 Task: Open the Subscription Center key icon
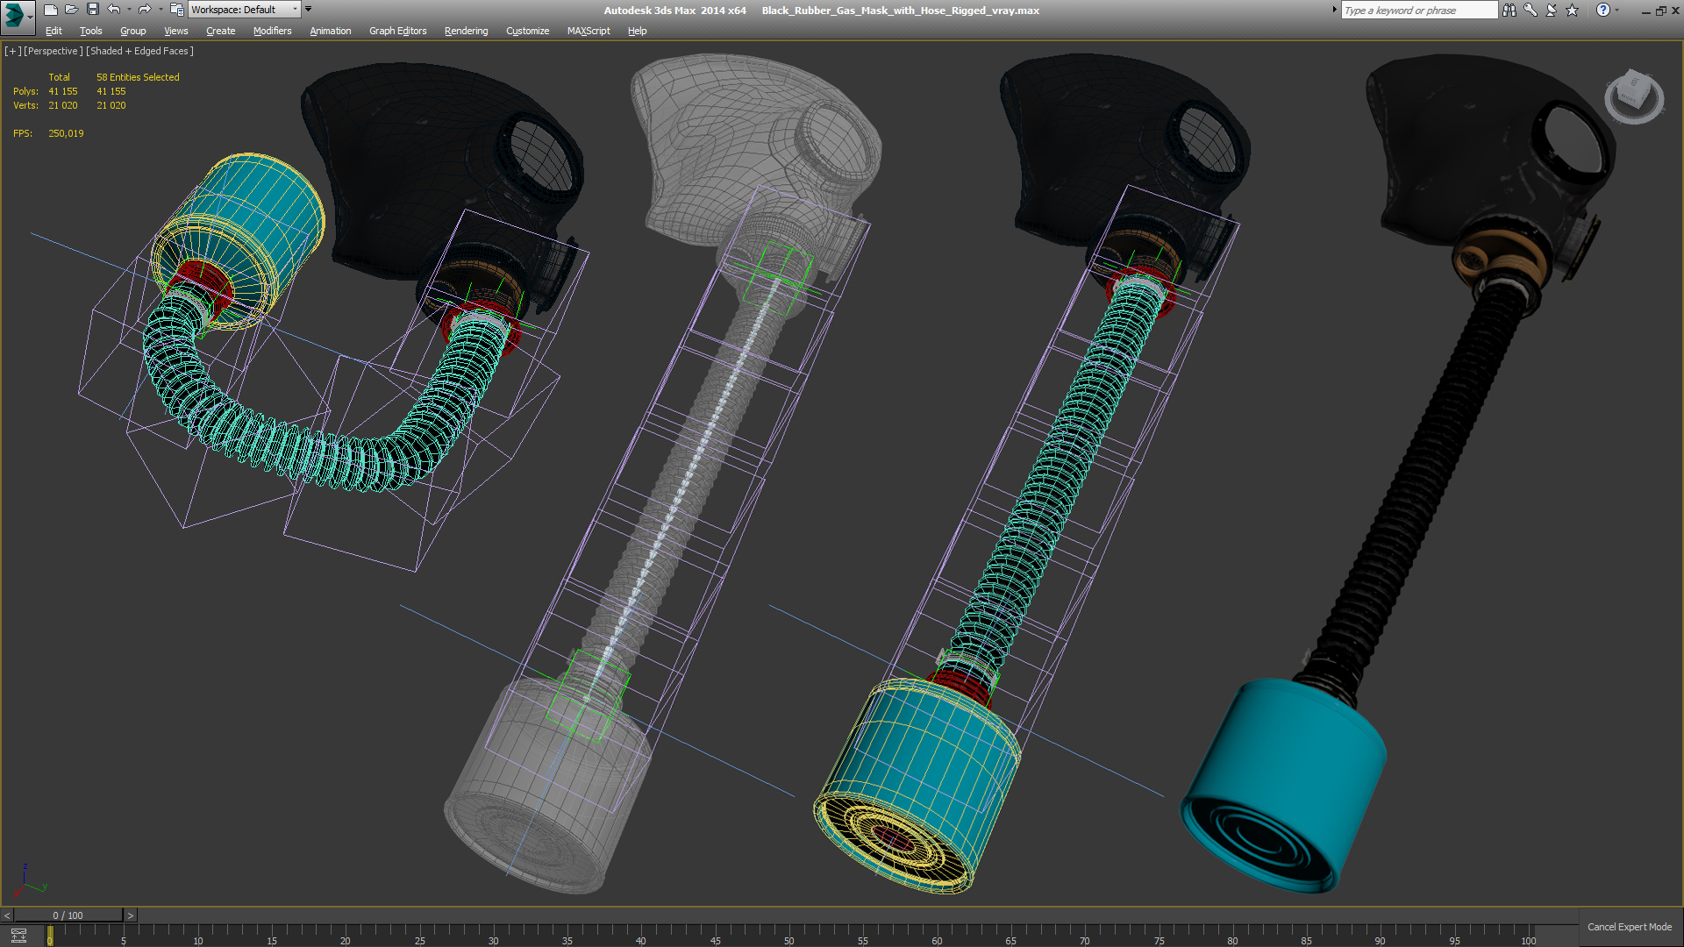[x=1531, y=10]
